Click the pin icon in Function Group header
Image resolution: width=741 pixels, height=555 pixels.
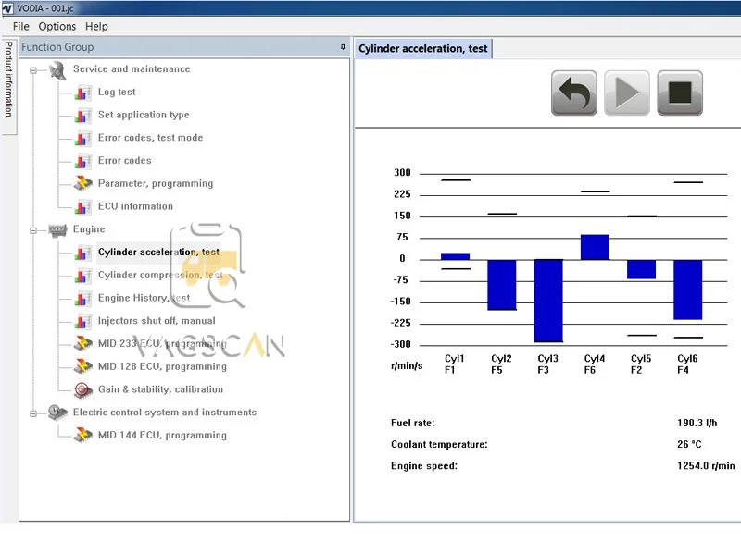[x=343, y=47]
